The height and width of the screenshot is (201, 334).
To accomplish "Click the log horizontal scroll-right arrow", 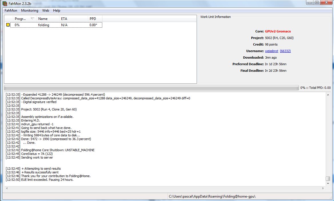I will (x=323, y=188).
